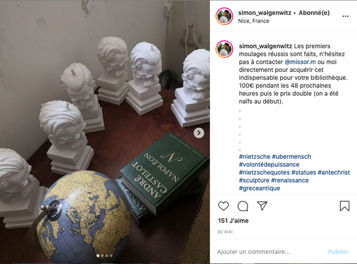Screen dimensions: 357x264
Task: Open avatar beside the caption
Action: coord(224,49)
